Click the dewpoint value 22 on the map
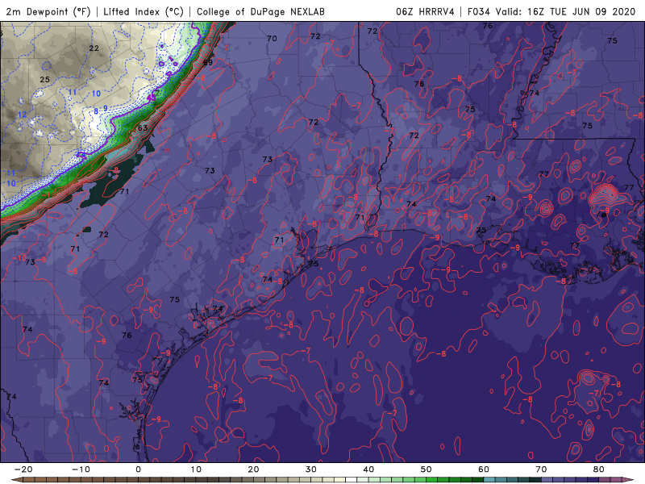The height and width of the screenshot is (484, 645). click(94, 48)
